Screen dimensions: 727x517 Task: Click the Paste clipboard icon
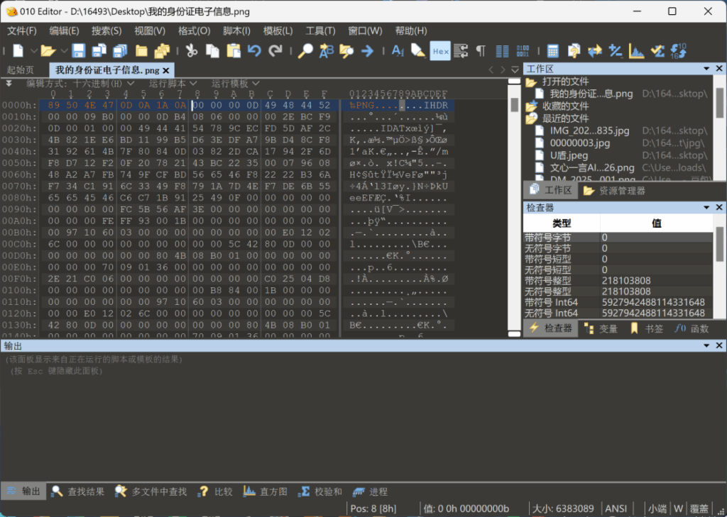pos(233,51)
